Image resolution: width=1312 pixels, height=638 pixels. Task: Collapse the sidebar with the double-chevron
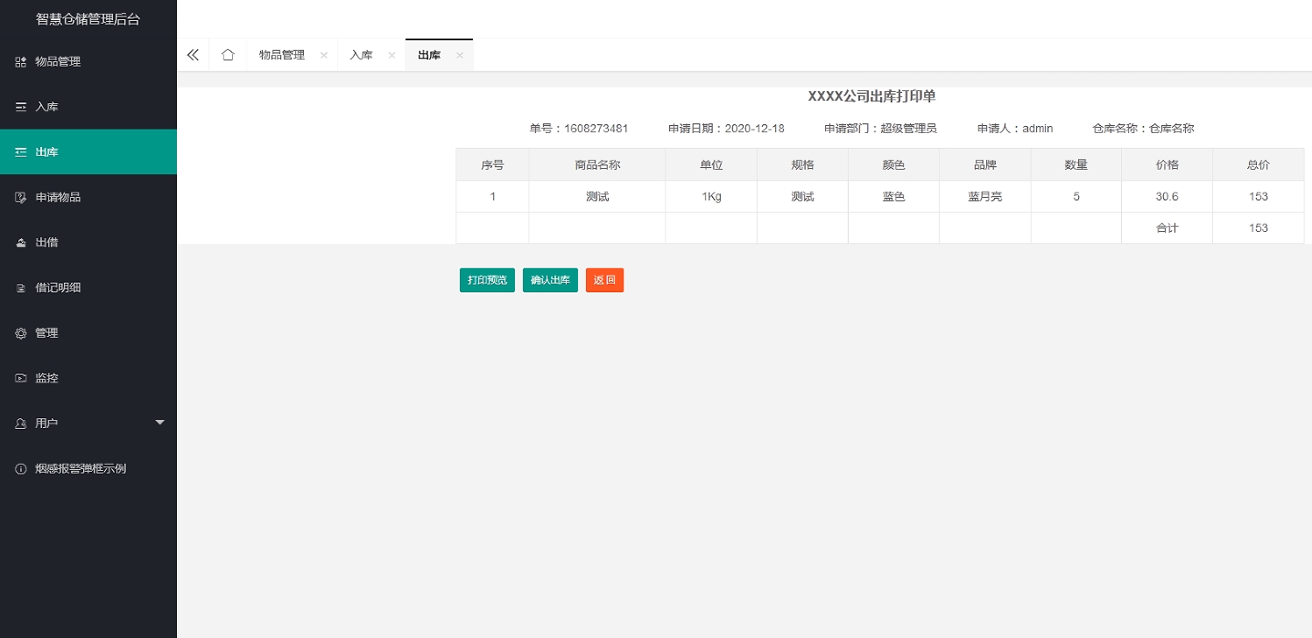193,54
